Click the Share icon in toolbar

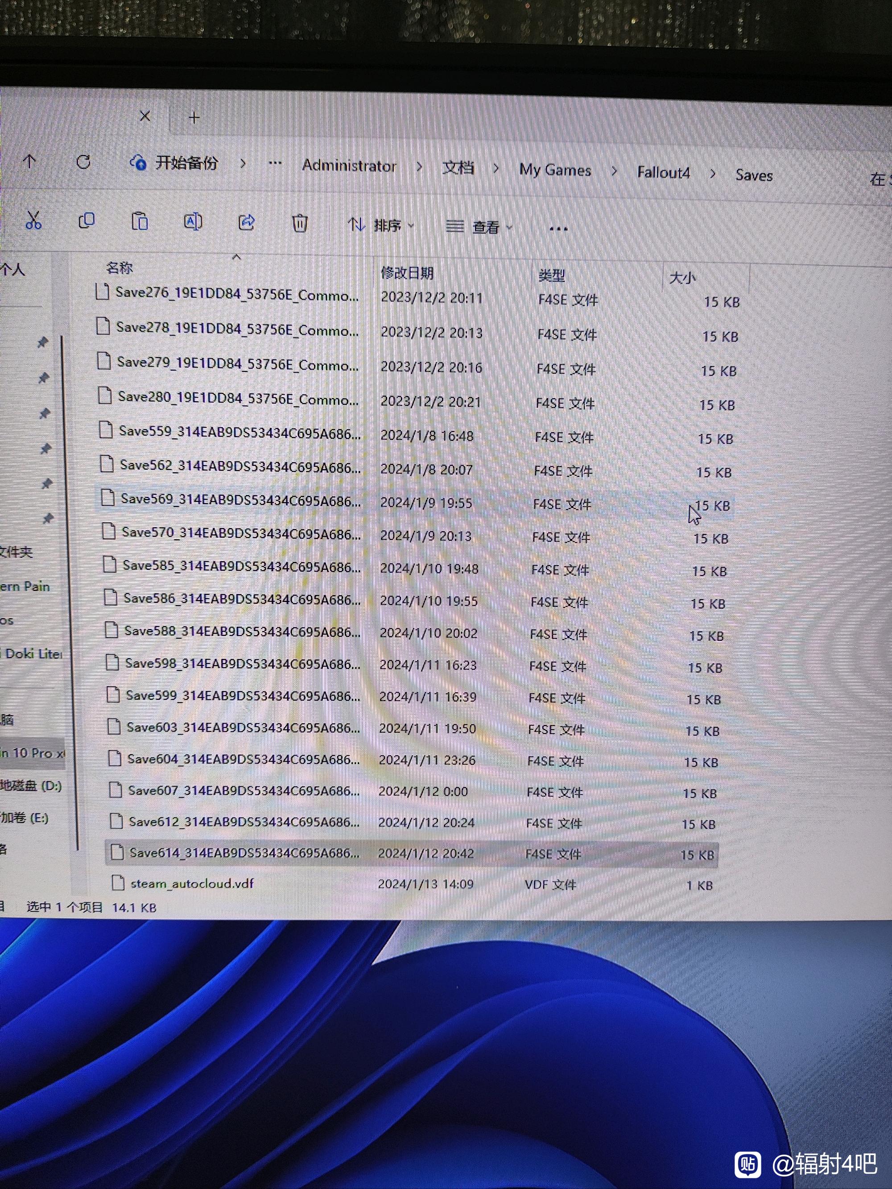(247, 222)
